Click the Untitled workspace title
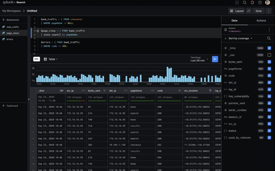Image resolution: width=275 pixels, height=171 pixels. 32,11
